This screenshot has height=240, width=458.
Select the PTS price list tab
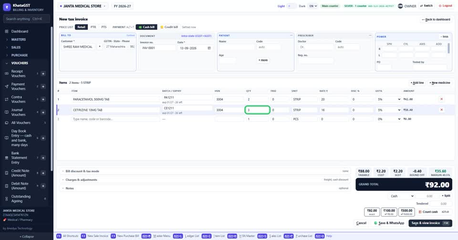(104, 27)
